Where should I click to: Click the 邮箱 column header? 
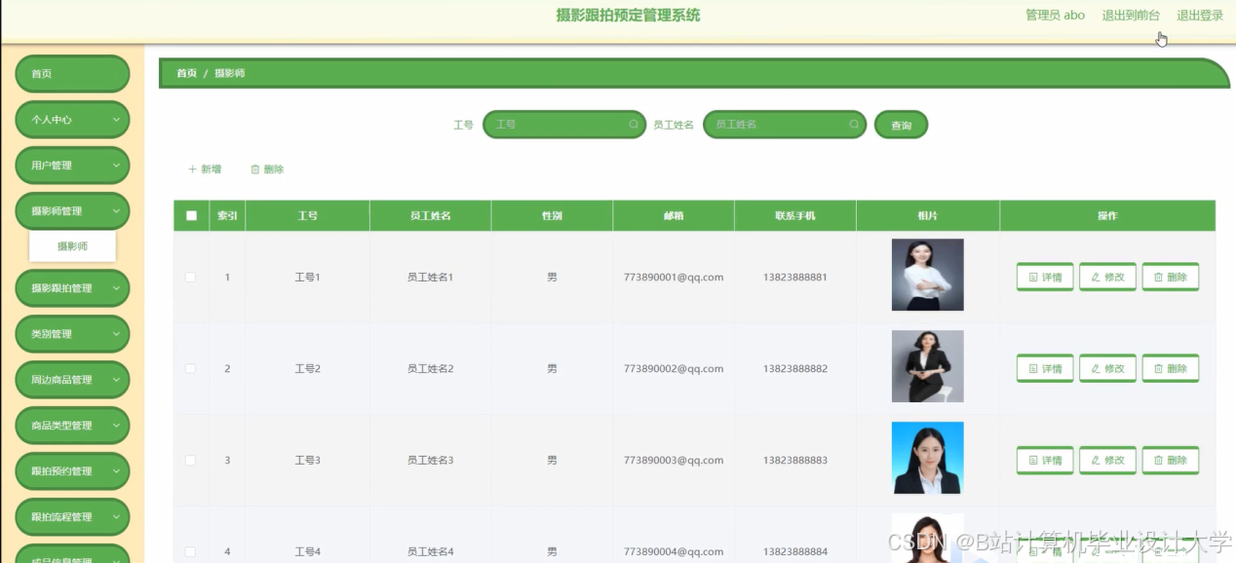tap(674, 216)
